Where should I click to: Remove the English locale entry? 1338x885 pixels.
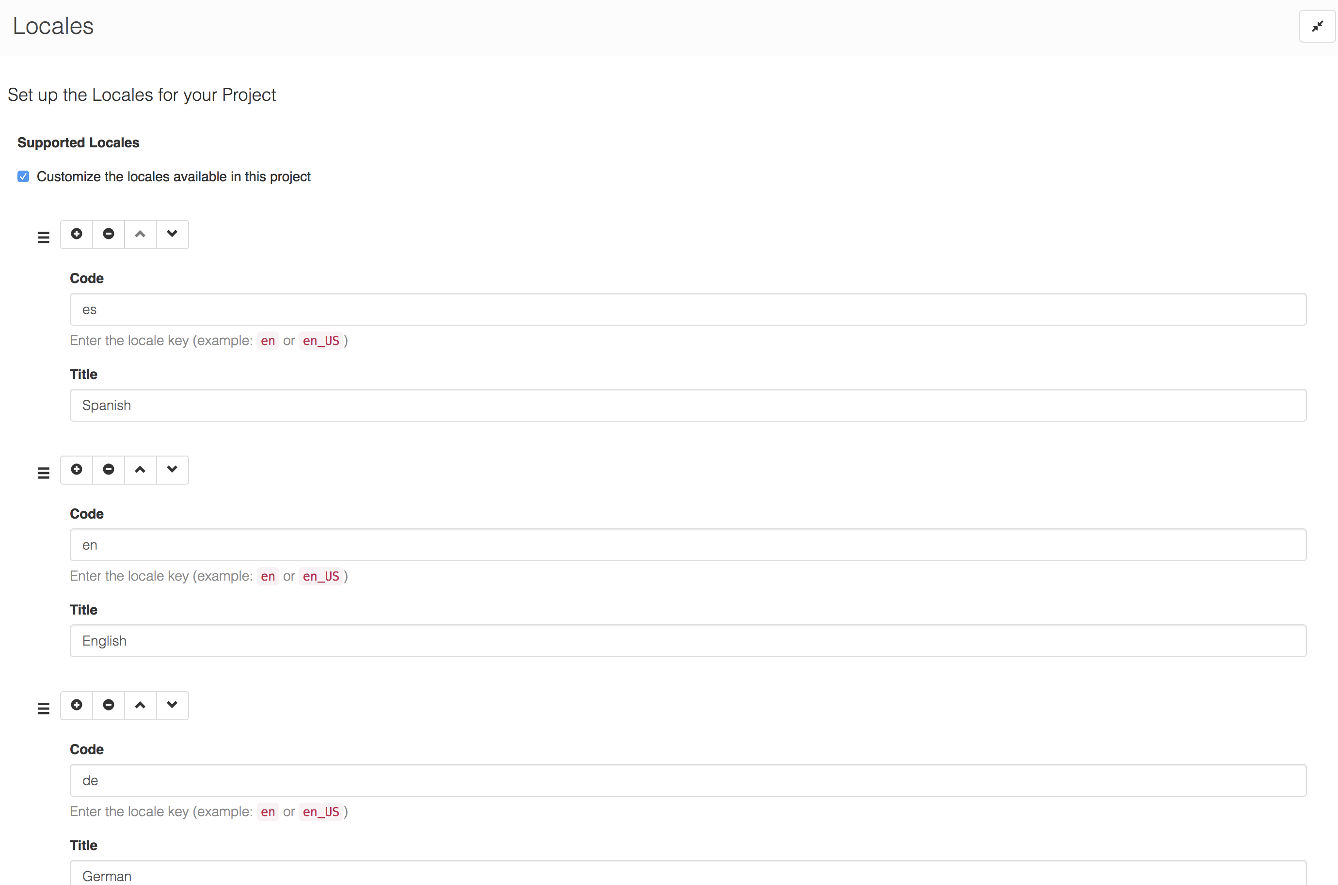[x=109, y=469]
